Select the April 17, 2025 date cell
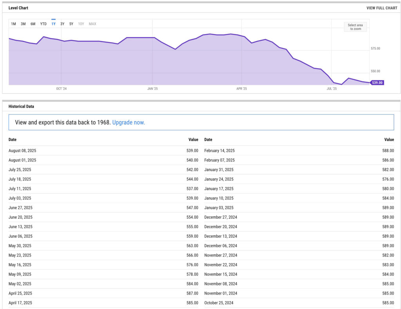 click(x=20, y=303)
